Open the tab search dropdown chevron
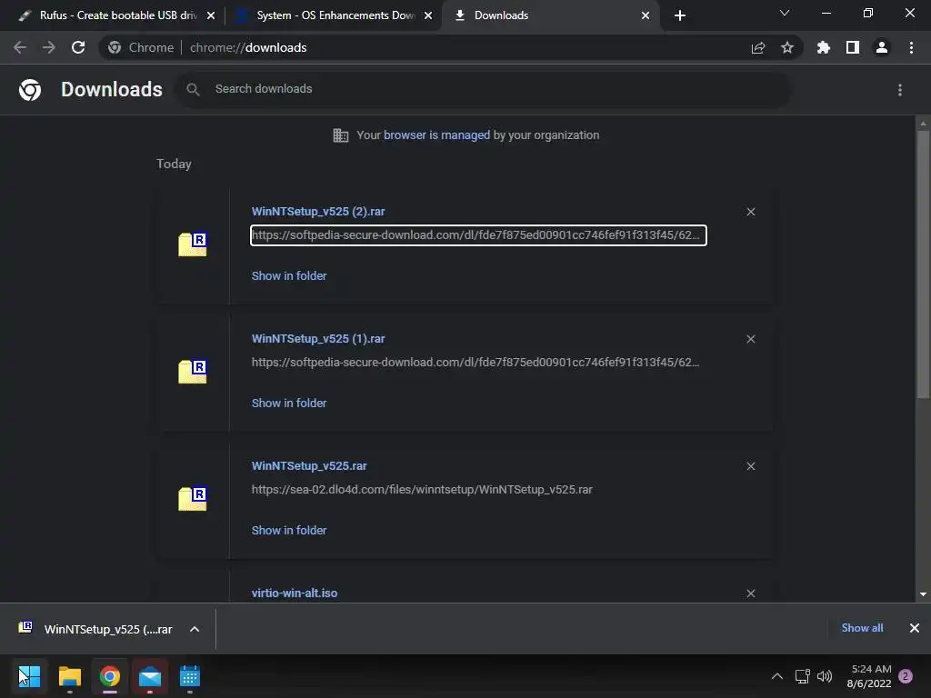Viewport: 931px width, 698px height. point(785,13)
